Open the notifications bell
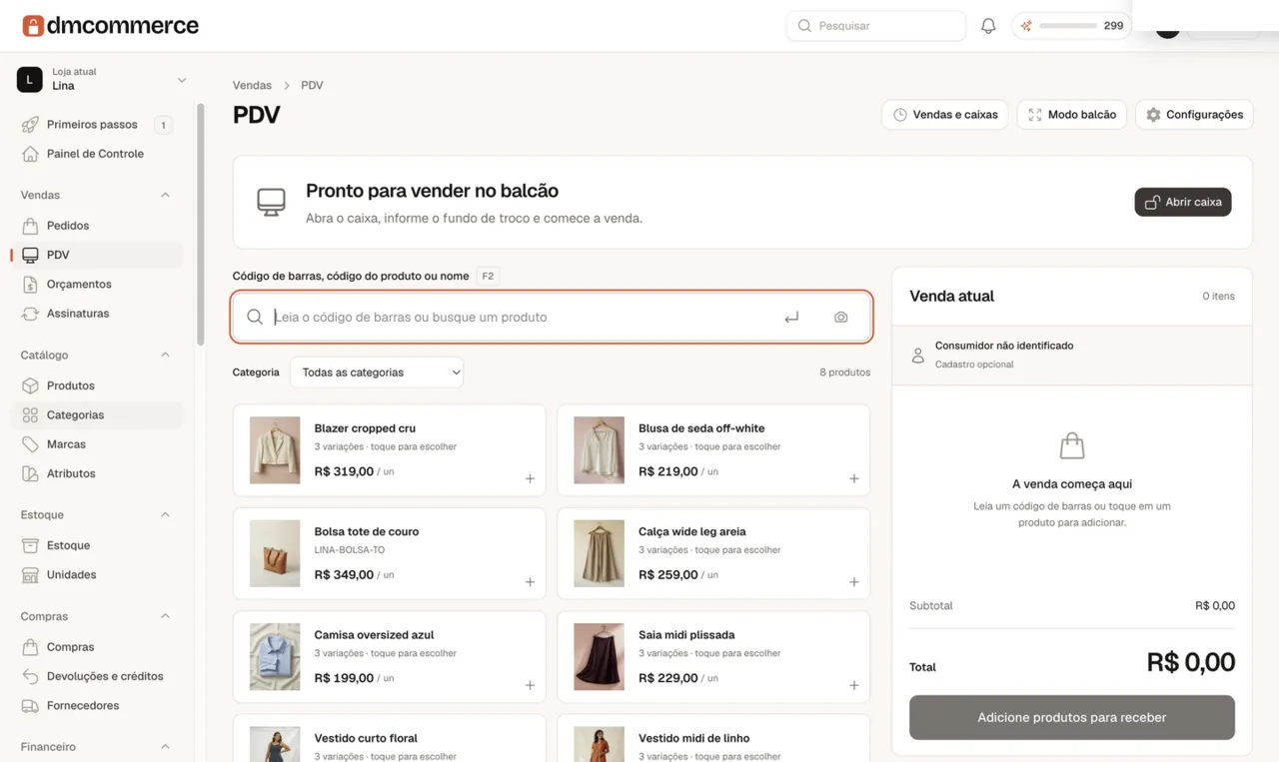 (x=988, y=26)
